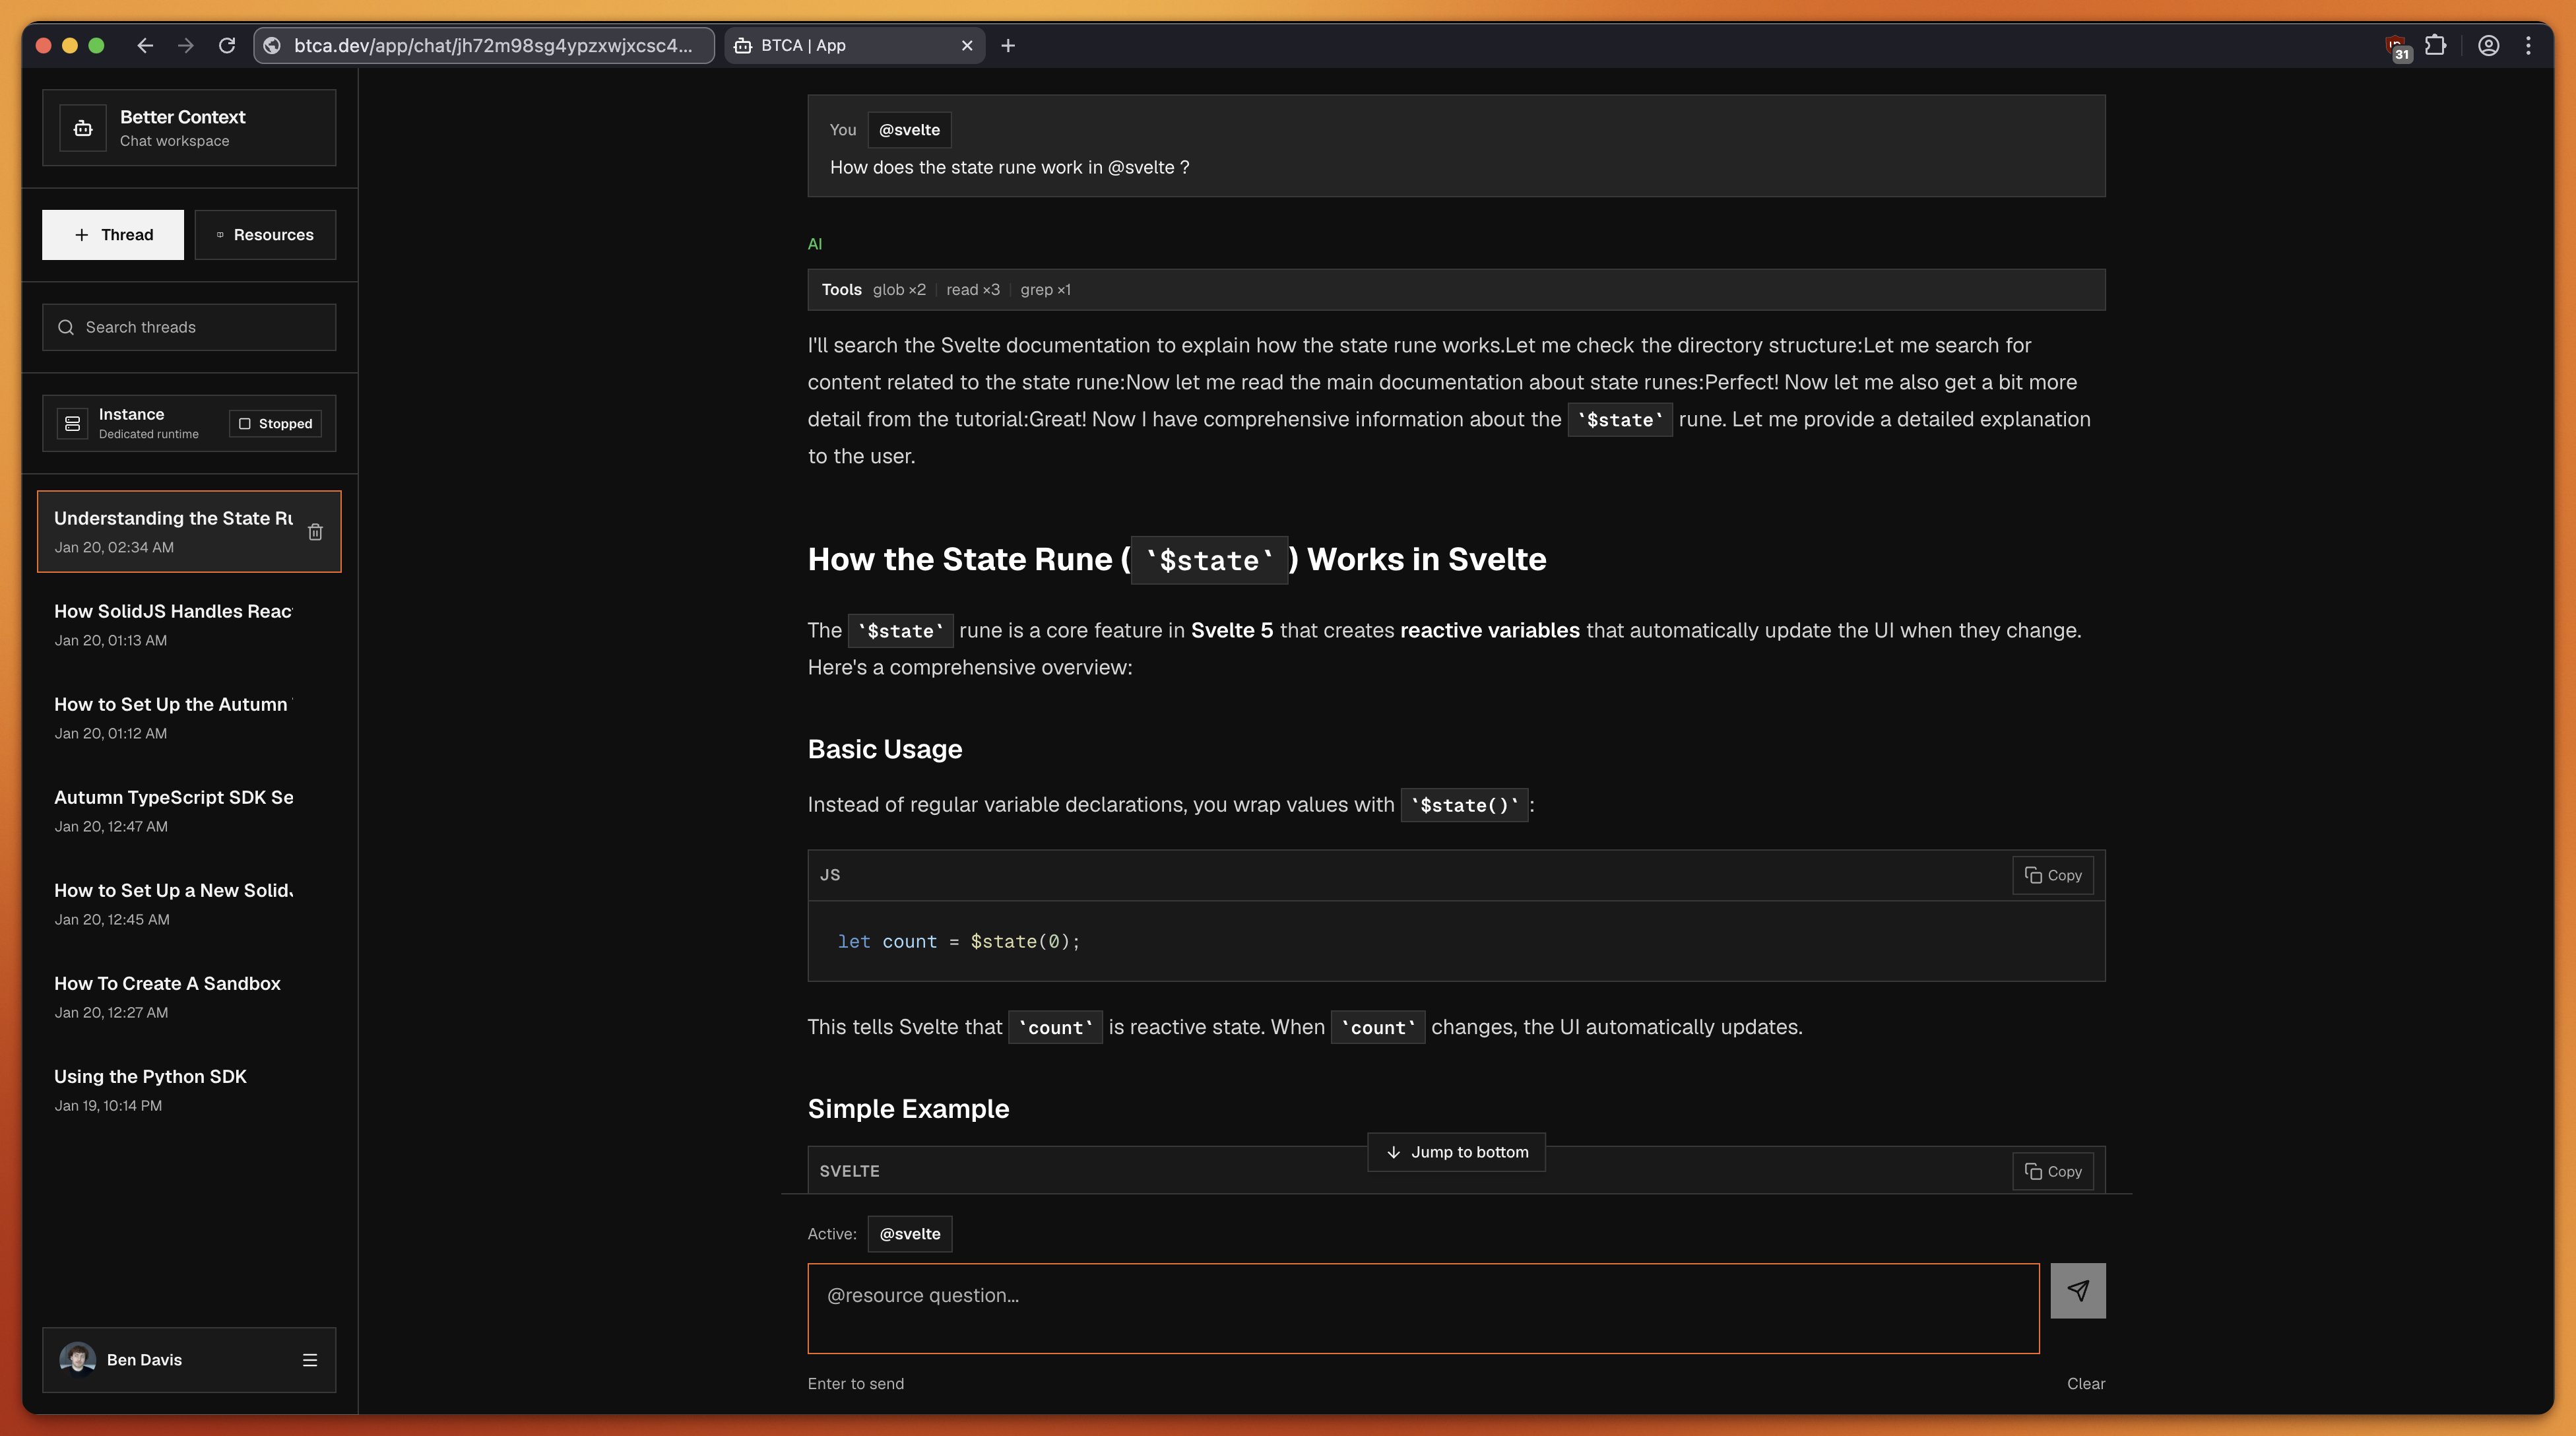Open the hamburger menu beside Ben Davis

coord(311,1360)
